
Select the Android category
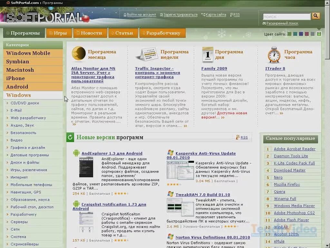click(x=33, y=87)
